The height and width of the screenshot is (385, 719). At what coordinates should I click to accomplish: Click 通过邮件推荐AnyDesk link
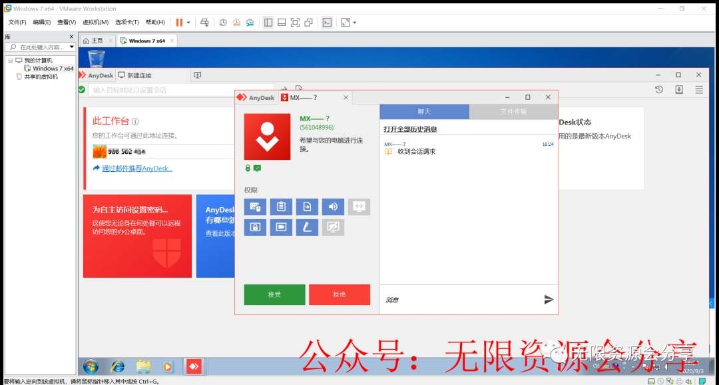click(x=137, y=169)
